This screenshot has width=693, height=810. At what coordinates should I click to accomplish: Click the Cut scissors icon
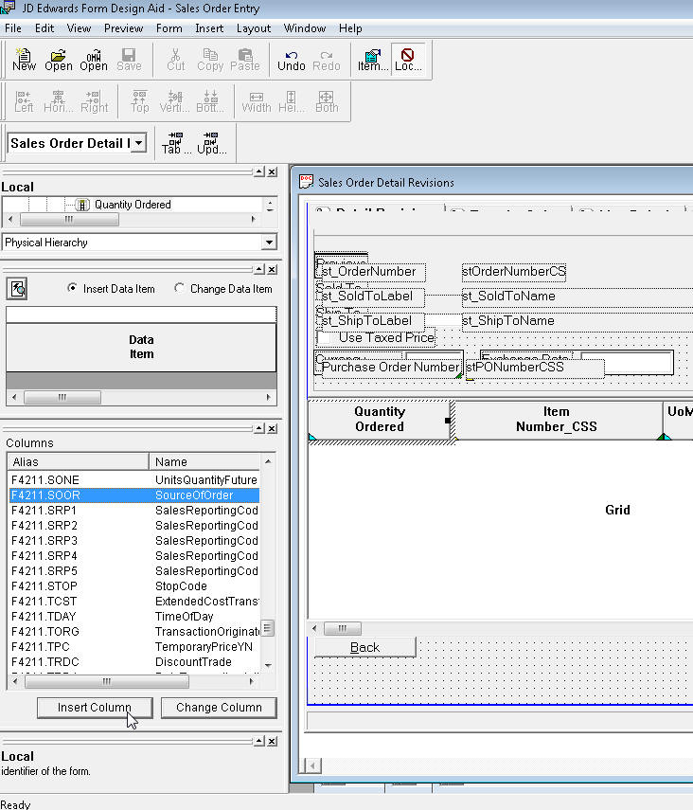[x=175, y=60]
